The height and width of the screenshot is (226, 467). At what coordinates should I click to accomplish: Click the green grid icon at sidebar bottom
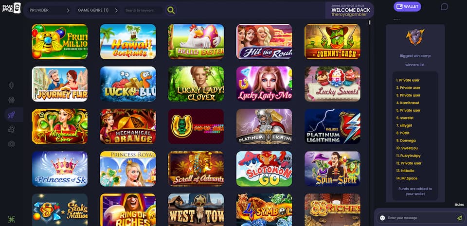(x=12, y=220)
